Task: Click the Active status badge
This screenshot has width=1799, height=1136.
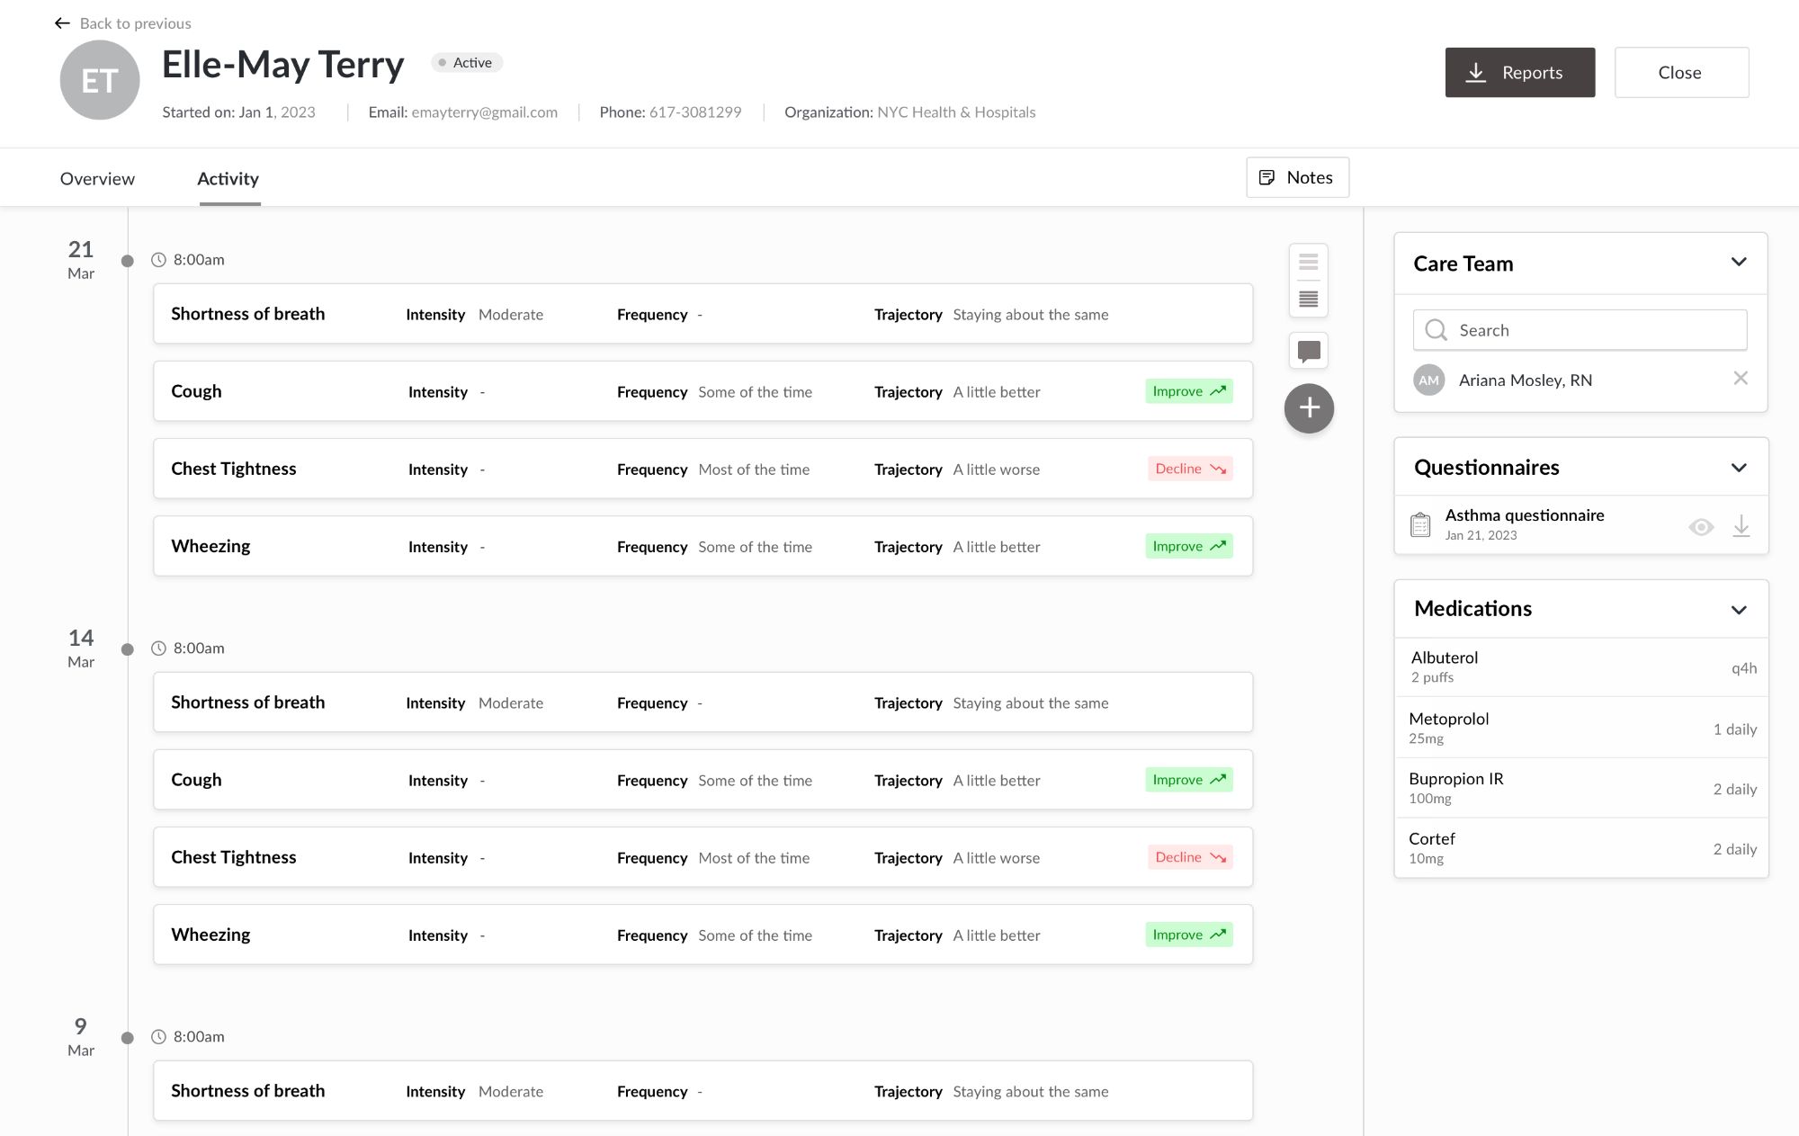Action: tap(467, 63)
